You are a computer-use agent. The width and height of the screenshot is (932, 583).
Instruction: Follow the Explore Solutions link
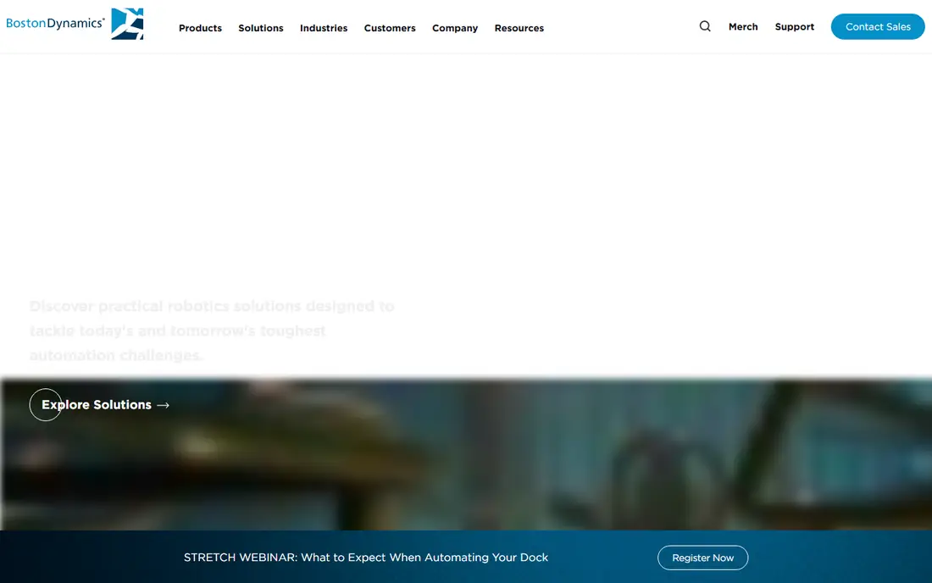click(100, 405)
